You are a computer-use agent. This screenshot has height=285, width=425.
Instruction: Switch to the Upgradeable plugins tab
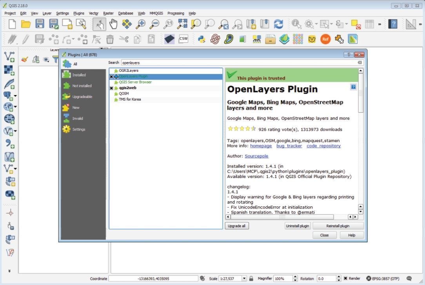[x=83, y=97]
